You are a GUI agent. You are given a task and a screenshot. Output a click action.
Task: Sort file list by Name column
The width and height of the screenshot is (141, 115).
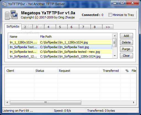23,37
